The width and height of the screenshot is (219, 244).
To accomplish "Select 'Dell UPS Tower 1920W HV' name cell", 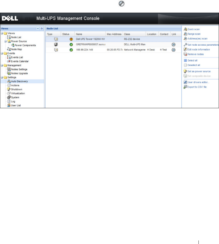I will click(90, 39).
